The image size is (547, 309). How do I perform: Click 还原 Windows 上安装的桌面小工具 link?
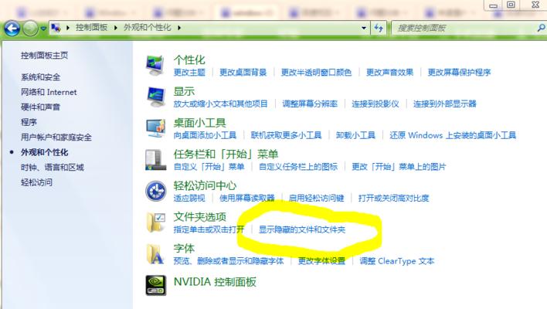(x=453, y=135)
